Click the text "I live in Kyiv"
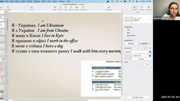The height and width of the screenshot is (101, 180). pos(53,36)
